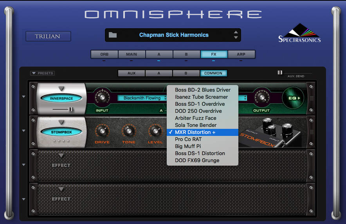This screenshot has height=224, width=346.
Task: Expand the third rack slot triangle
Action: [x=23, y=164]
